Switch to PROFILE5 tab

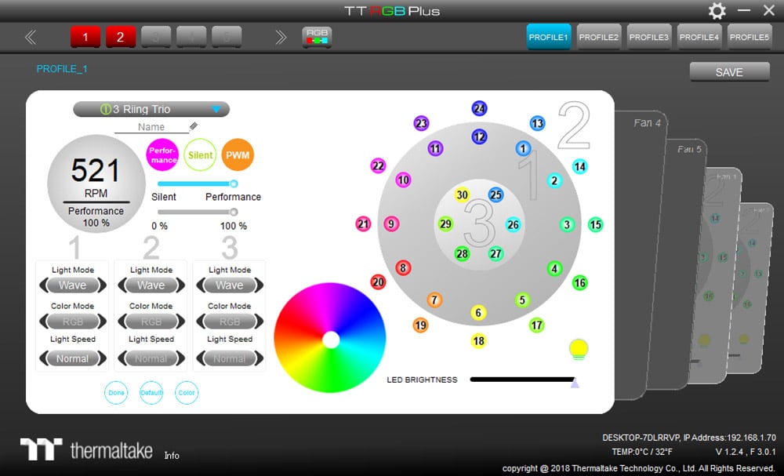750,37
